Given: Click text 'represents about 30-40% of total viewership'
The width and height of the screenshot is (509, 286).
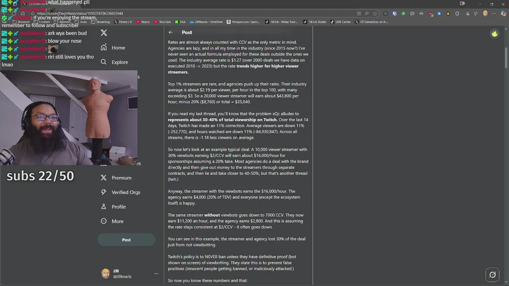Looking at the screenshot, I should (x=215, y=120).
